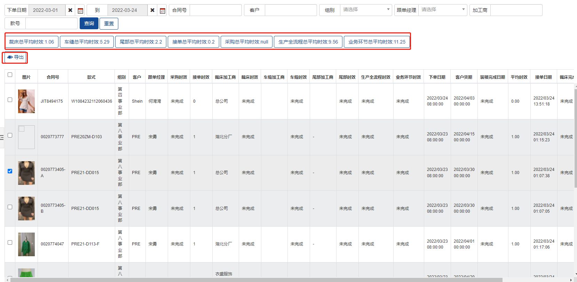Screen dimensions: 577x282
Task: Click the 车缝总平均时效:5.29 stat tab
Action: tap(87, 42)
